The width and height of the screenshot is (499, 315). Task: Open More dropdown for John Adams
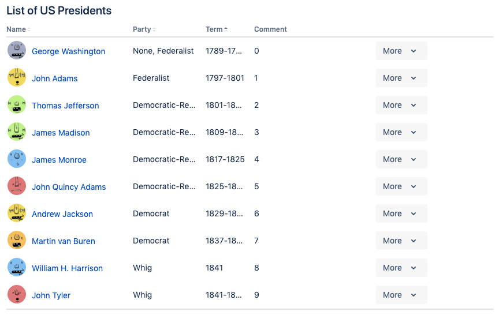pyautogui.click(x=401, y=78)
